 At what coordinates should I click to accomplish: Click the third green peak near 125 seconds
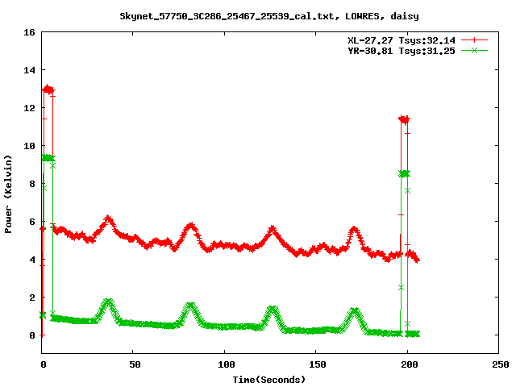273,309
